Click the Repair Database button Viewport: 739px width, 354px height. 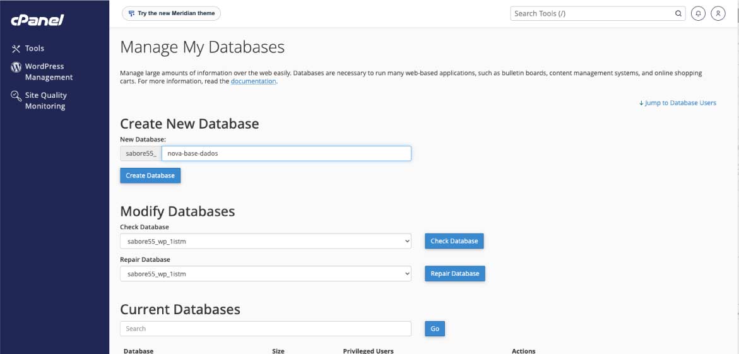pyautogui.click(x=455, y=273)
